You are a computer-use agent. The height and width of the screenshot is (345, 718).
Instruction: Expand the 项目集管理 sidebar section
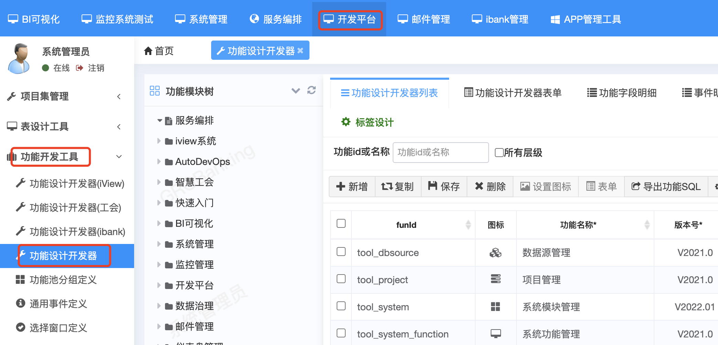[x=67, y=96]
